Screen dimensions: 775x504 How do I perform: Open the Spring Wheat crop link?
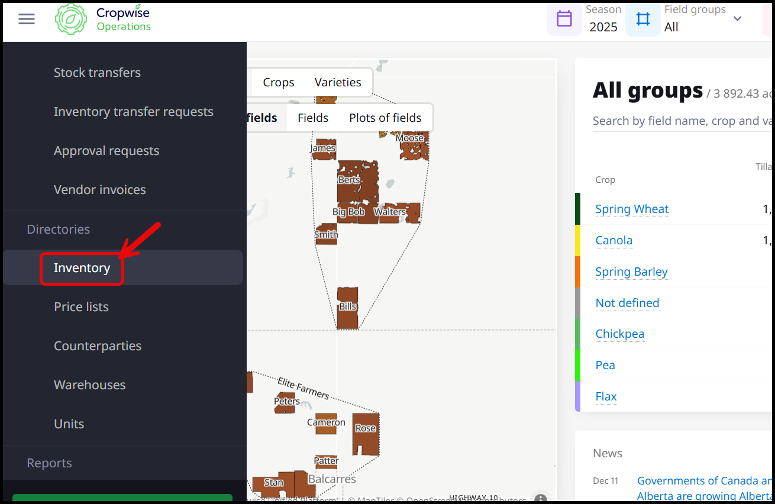pos(632,209)
